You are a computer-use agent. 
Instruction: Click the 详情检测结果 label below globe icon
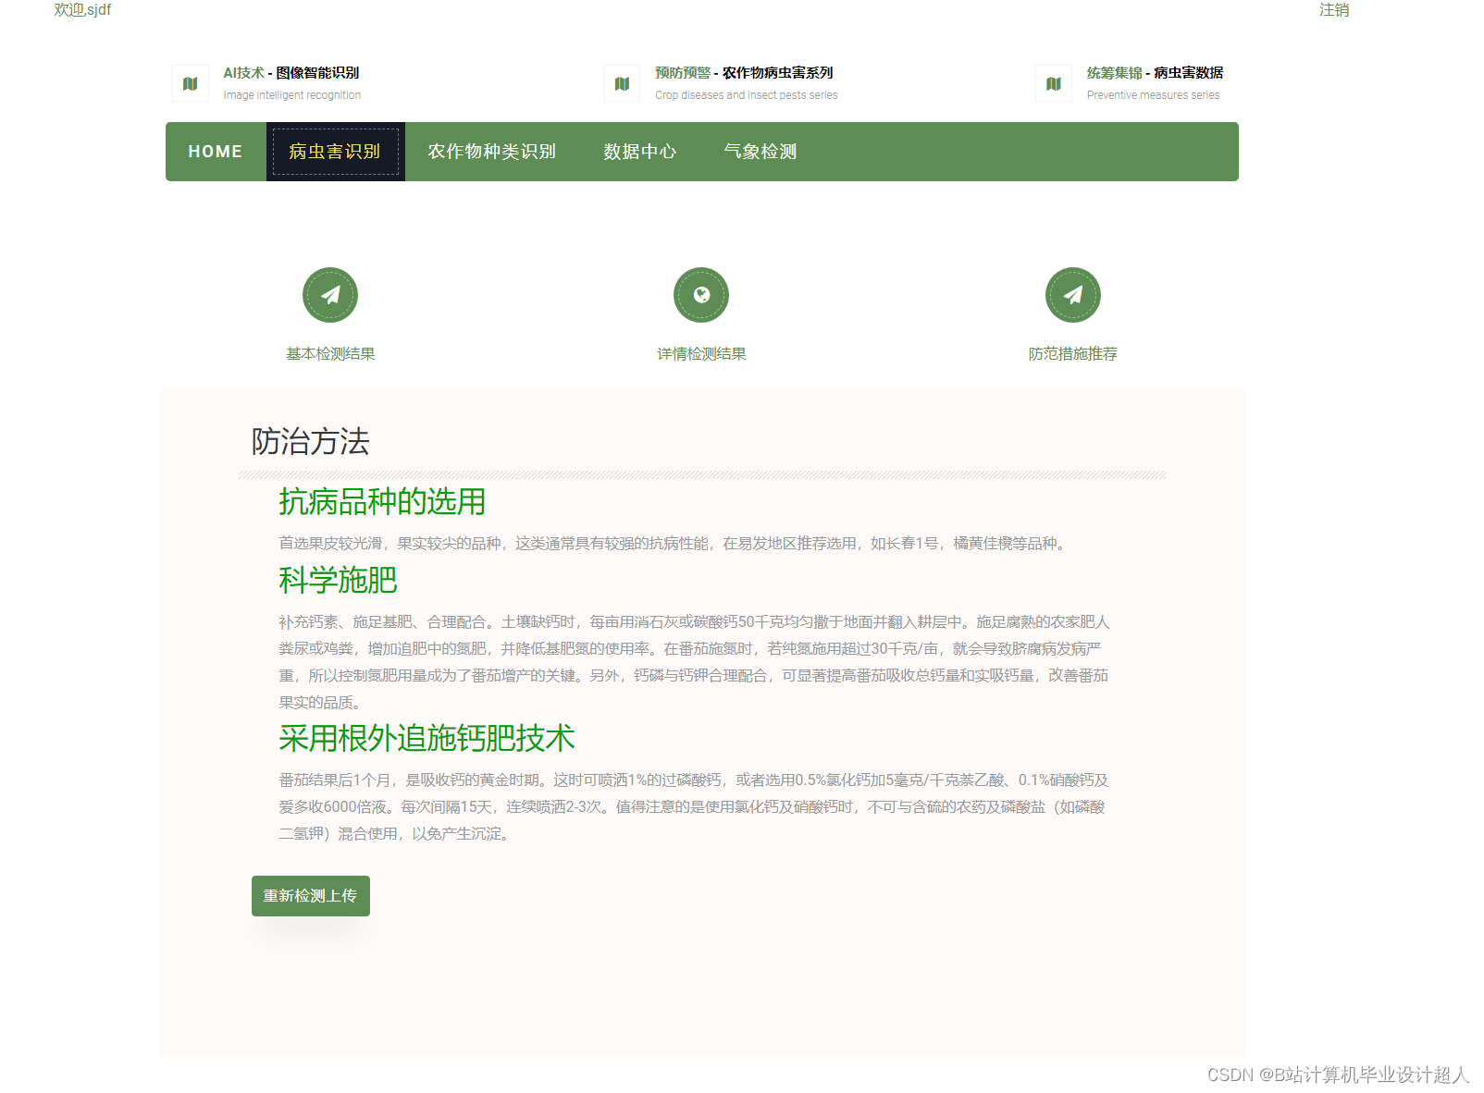pos(701,352)
